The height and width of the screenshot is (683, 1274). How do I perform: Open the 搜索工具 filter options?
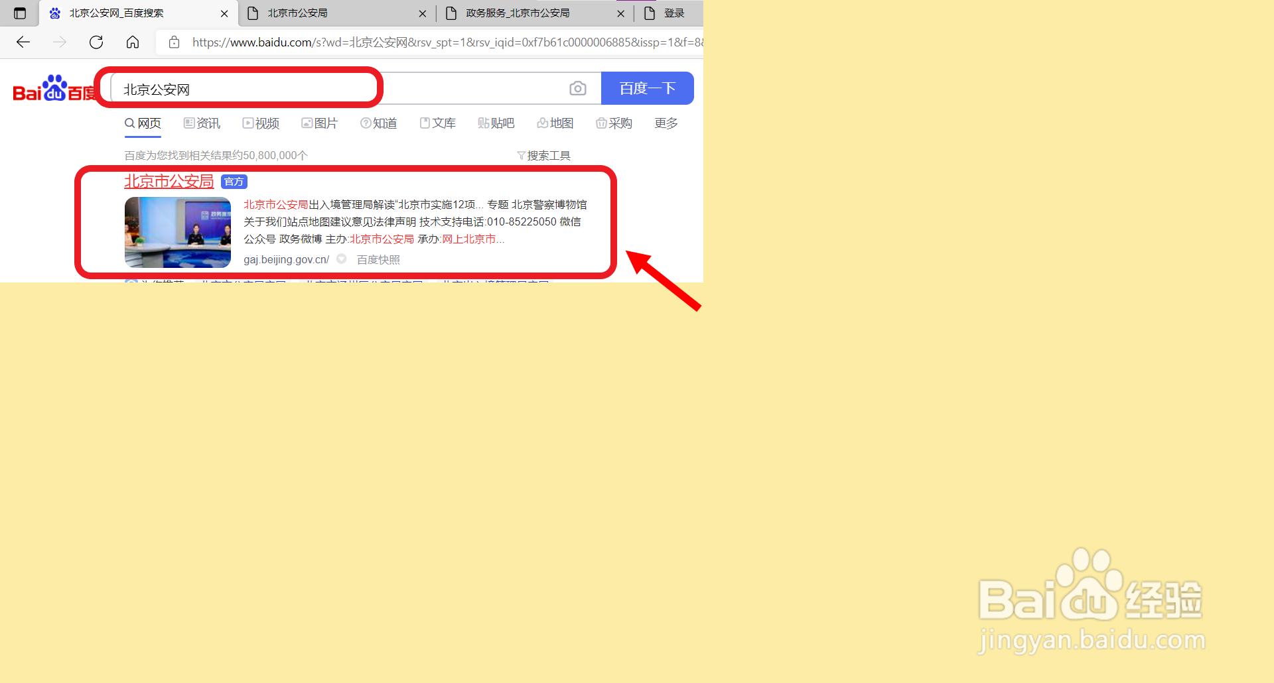click(543, 155)
